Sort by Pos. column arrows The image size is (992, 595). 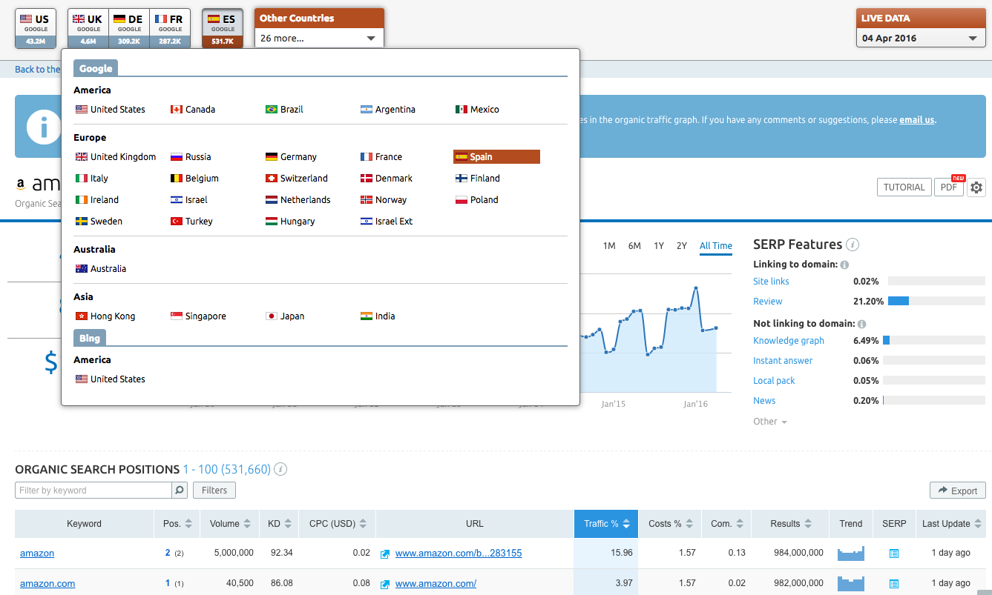coord(188,524)
